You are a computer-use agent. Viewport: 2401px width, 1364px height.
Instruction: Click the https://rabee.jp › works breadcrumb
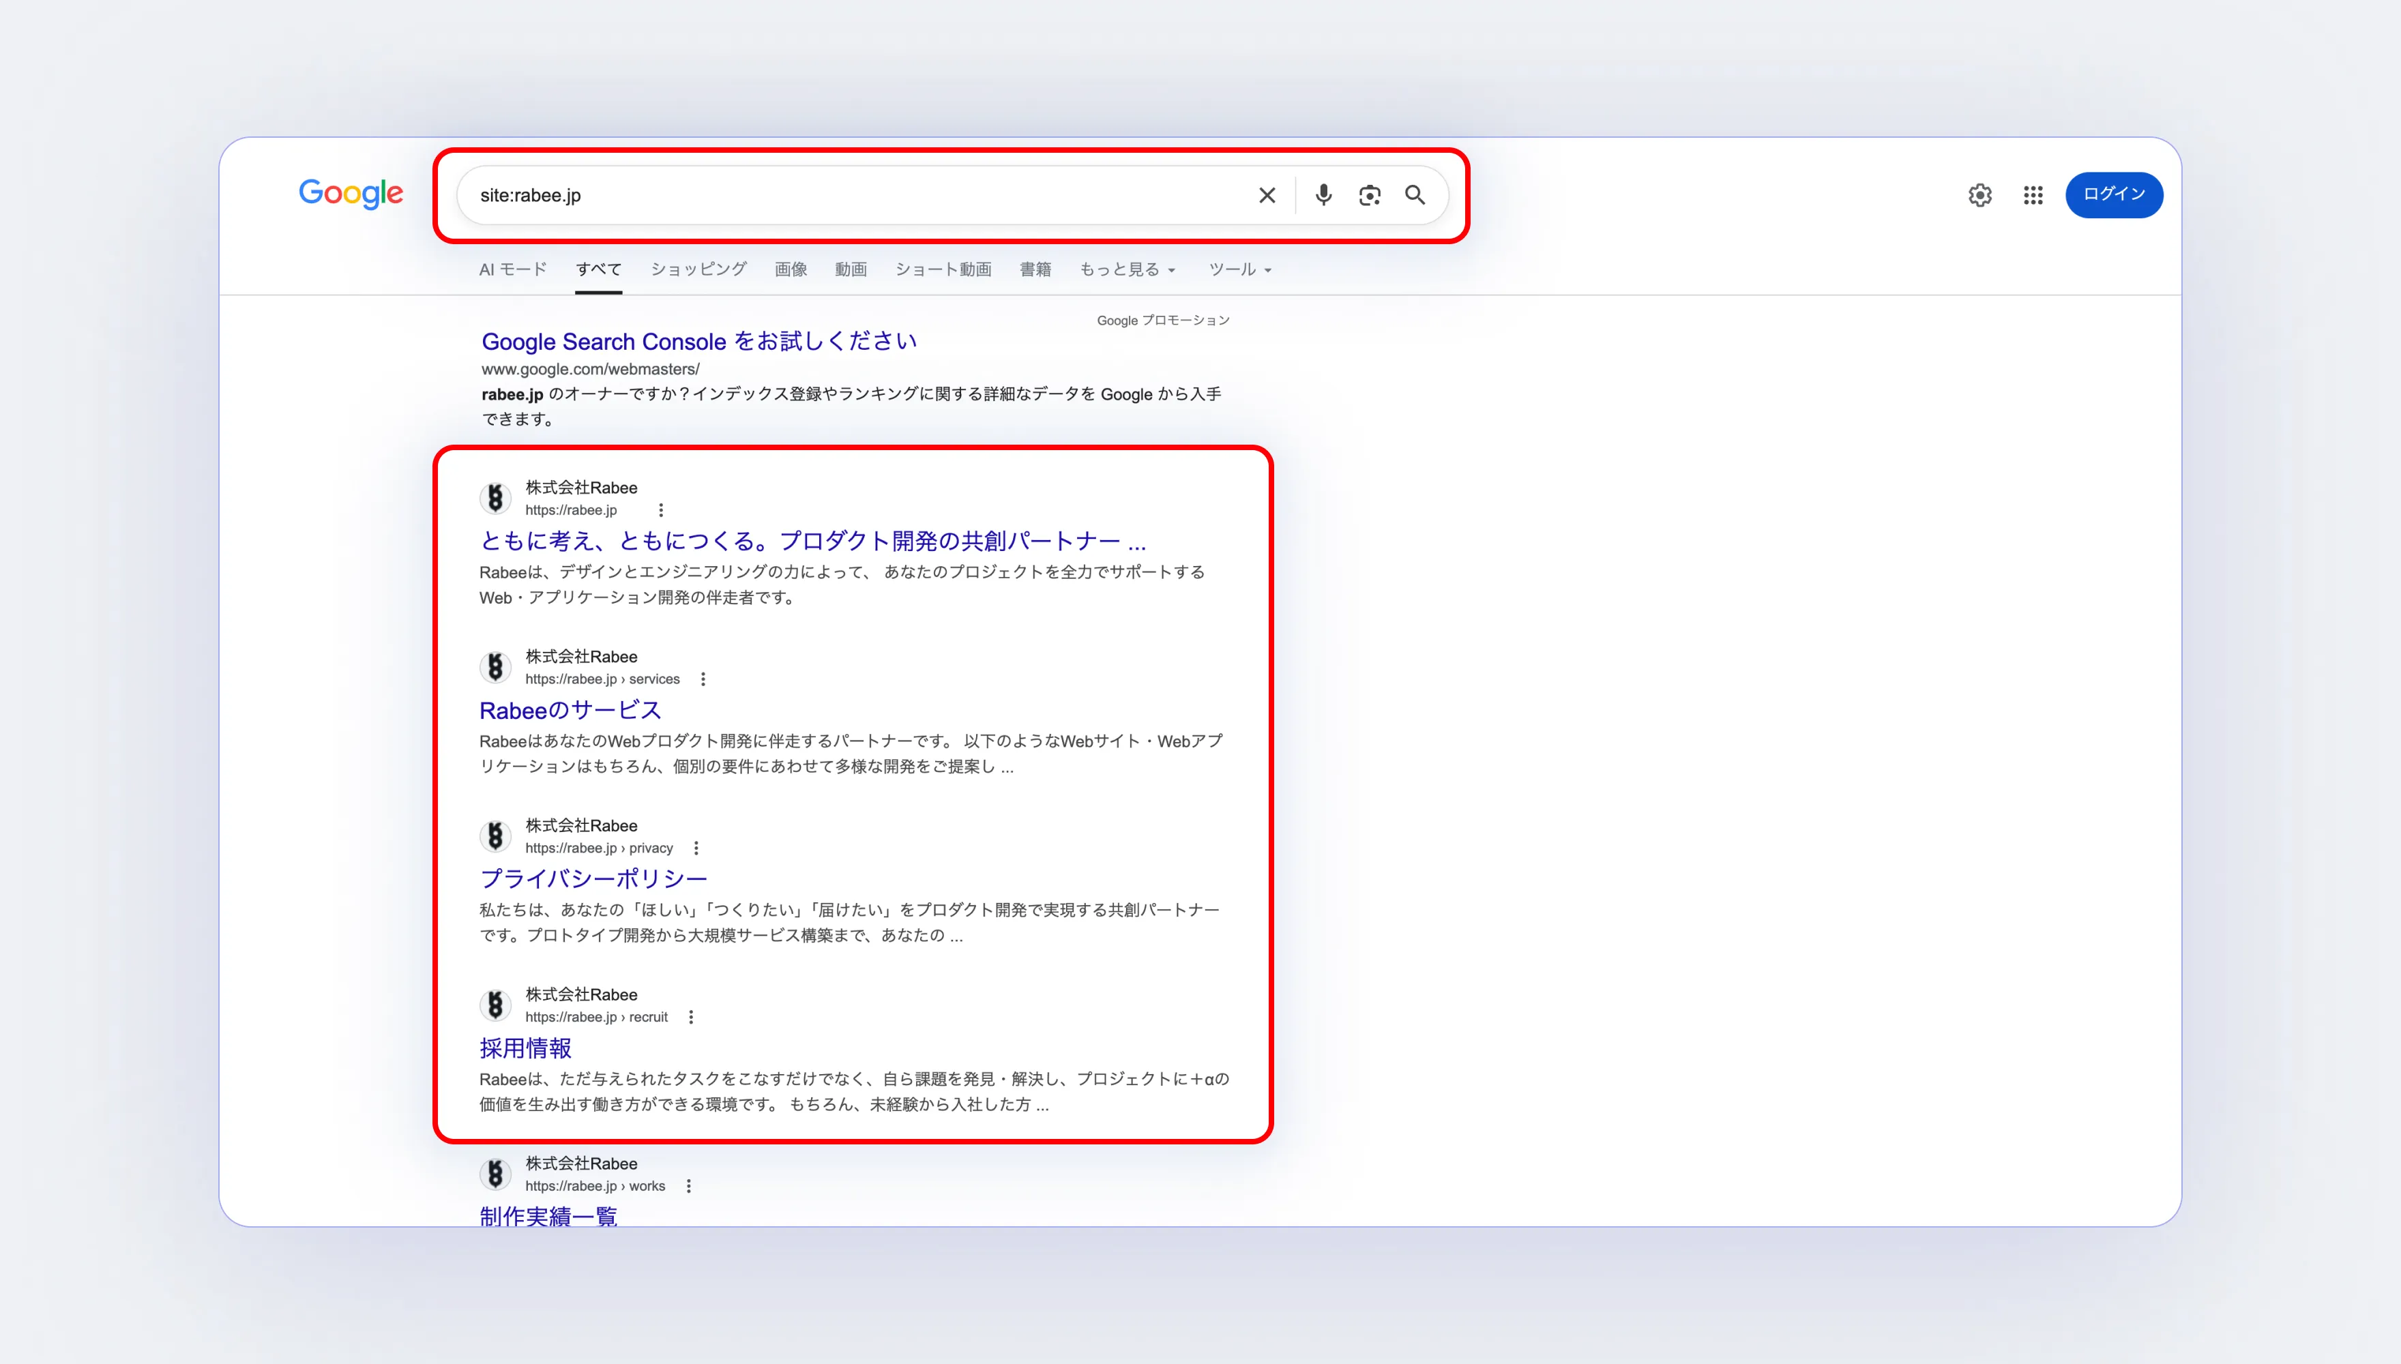595,1186
